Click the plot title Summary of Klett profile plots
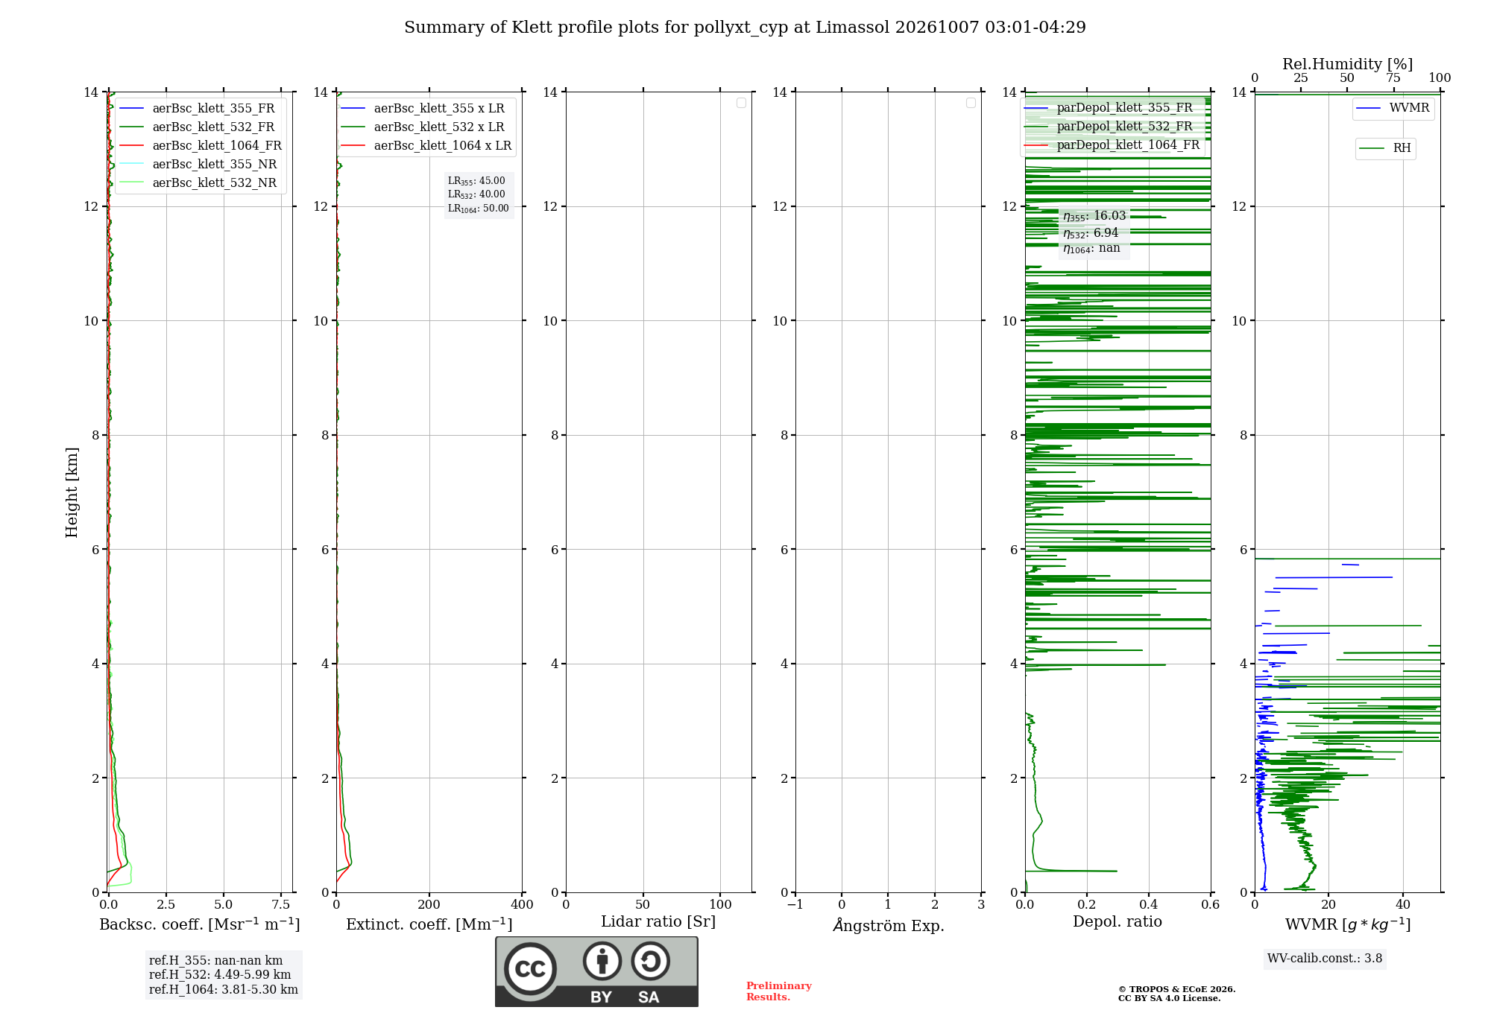 click(x=745, y=28)
